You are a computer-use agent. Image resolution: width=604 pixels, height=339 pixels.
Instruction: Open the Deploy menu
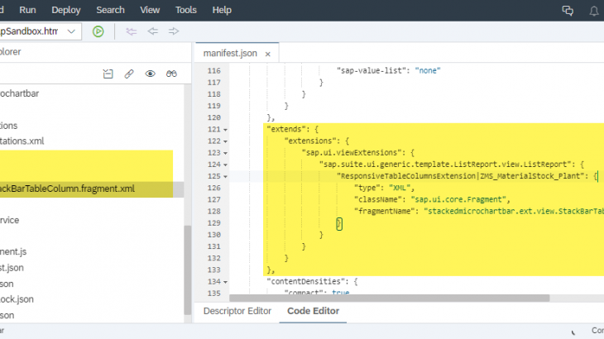66,10
